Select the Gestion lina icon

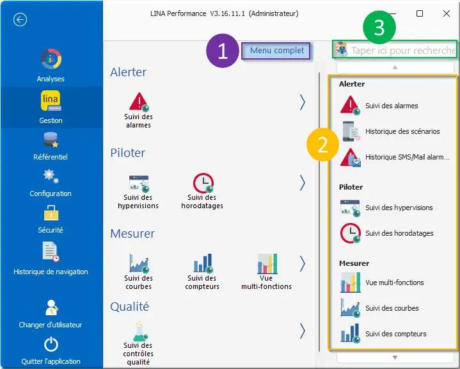tap(51, 101)
